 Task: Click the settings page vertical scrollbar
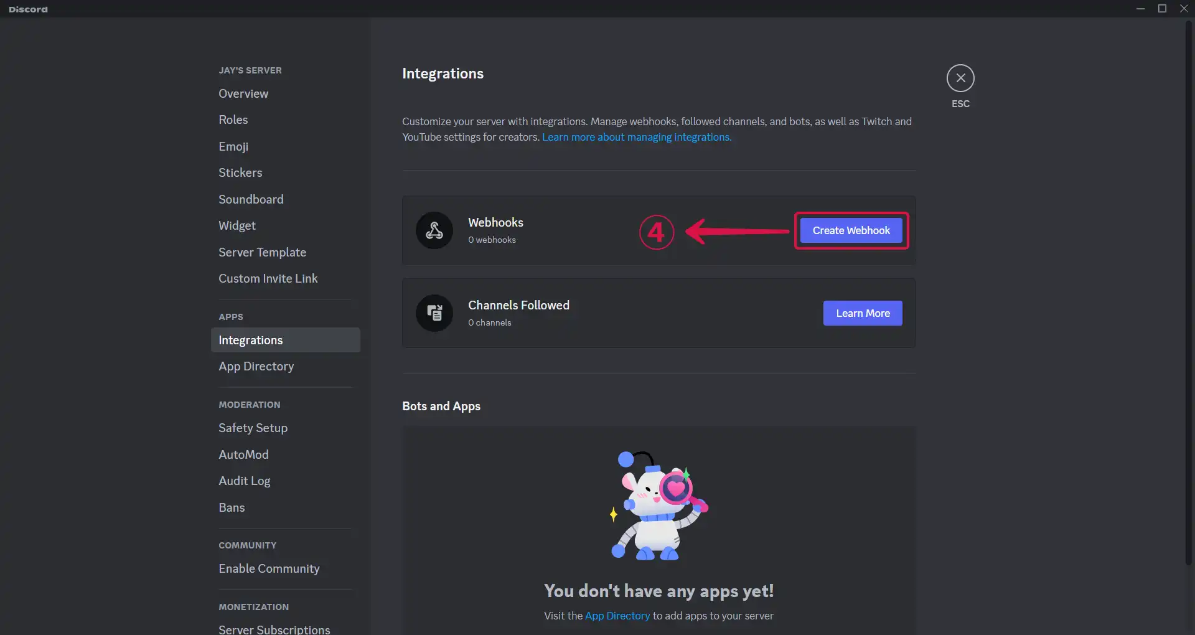point(1188,293)
